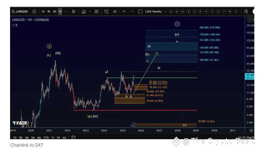Select the 1M date range
Screen dimensions: 258x150
point(27,138)
